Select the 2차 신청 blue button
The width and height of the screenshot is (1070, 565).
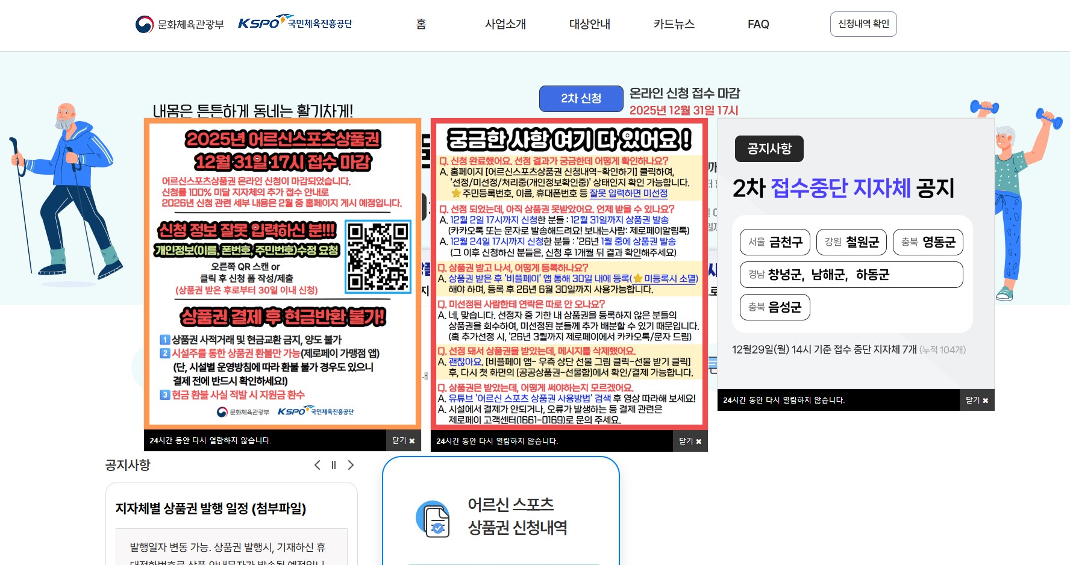[x=581, y=98]
